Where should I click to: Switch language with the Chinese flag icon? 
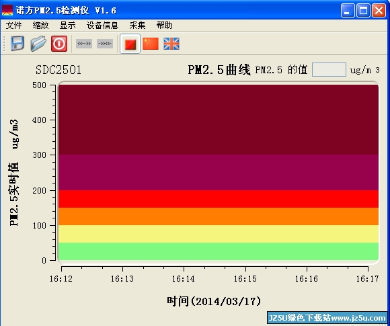click(151, 44)
